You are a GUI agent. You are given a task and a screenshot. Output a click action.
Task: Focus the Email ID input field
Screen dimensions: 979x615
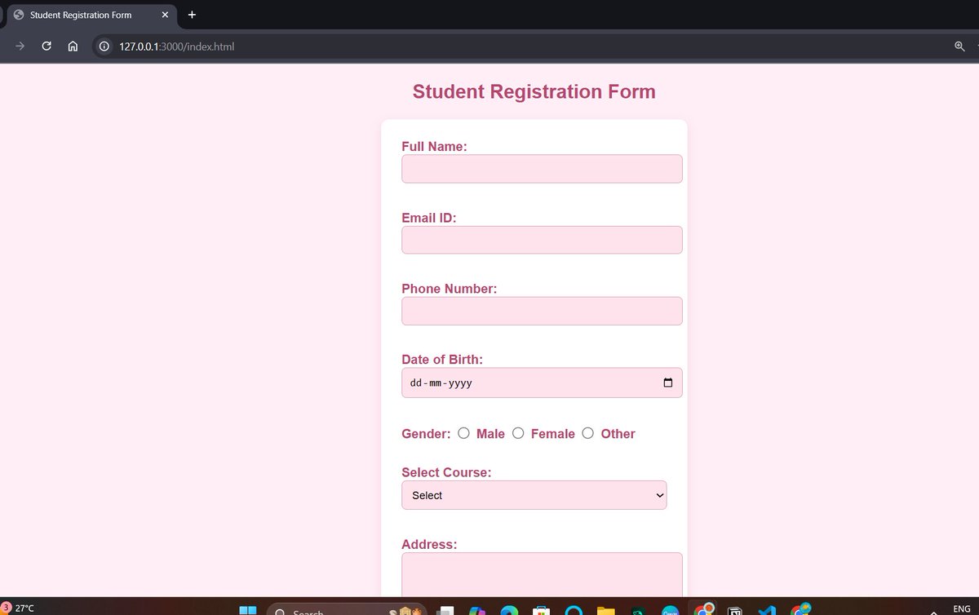[x=542, y=240]
